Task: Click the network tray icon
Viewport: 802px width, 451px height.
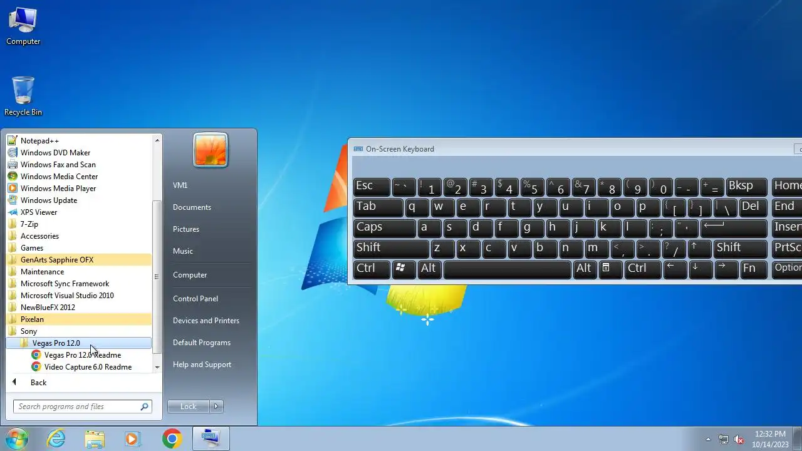Action: pyautogui.click(x=724, y=439)
